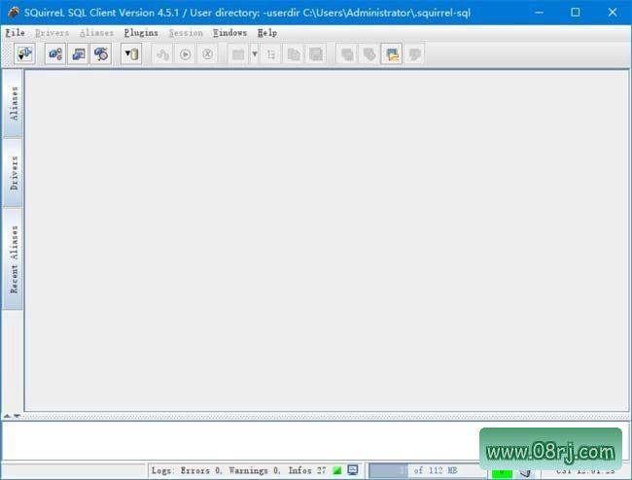Click the monitor icon in status bar
Viewport: 632px width, 480px height.
353,470
